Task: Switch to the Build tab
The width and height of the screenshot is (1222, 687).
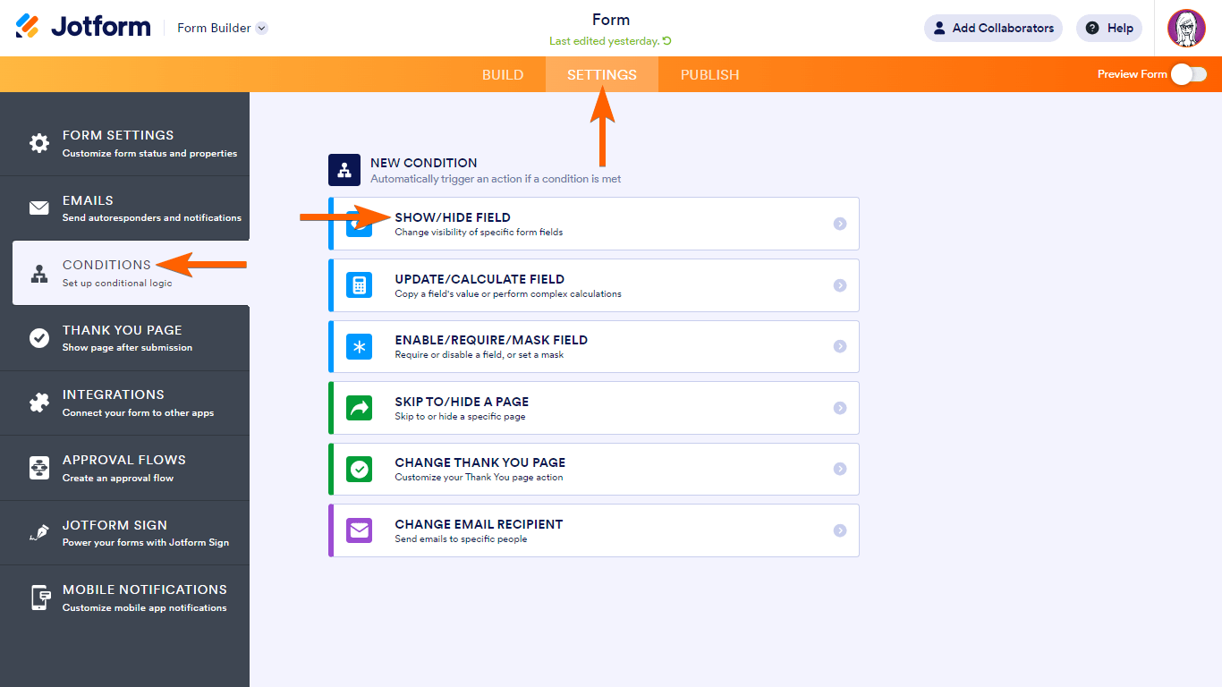Action: (x=503, y=75)
